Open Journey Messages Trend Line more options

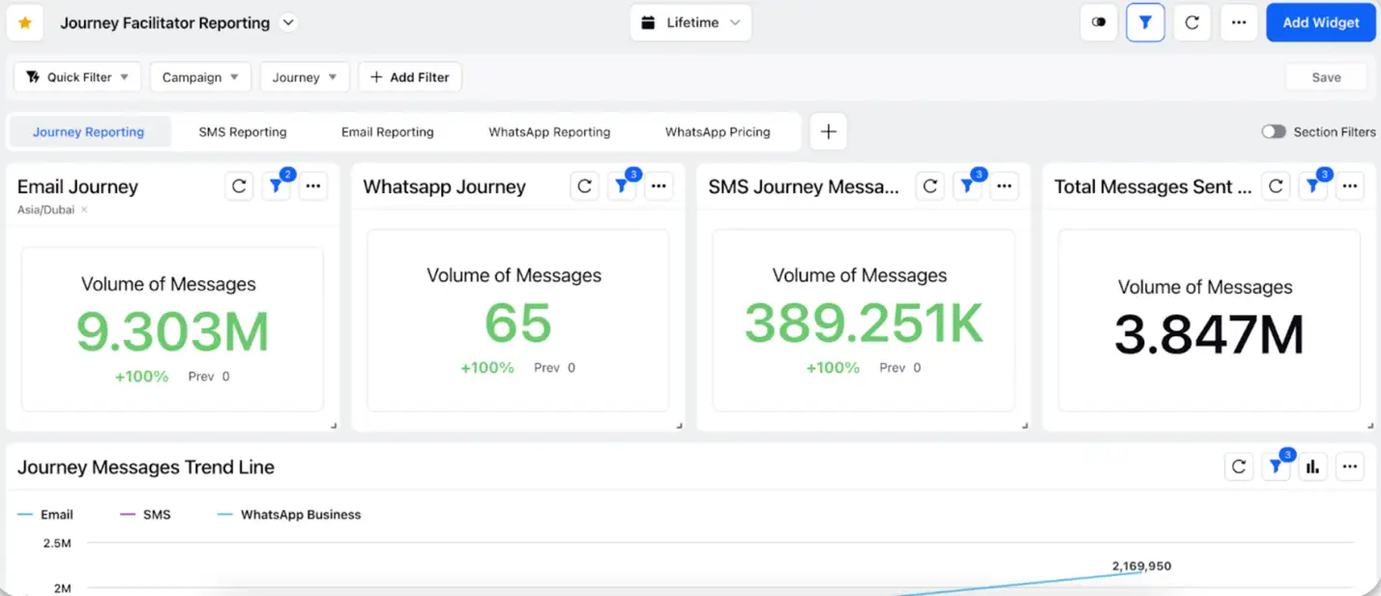[x=1350, y=468]
